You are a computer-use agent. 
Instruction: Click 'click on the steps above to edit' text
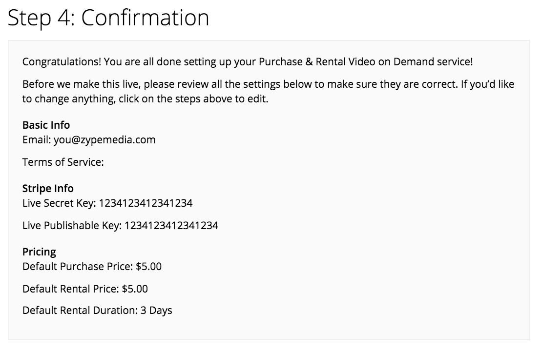click(193, 99)
